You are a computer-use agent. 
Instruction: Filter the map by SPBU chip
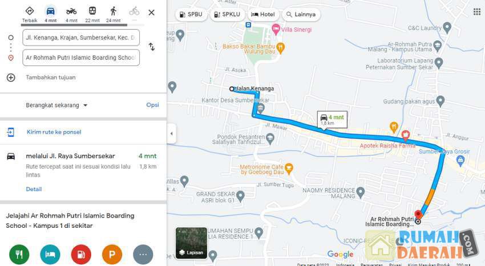click(191, 14)
